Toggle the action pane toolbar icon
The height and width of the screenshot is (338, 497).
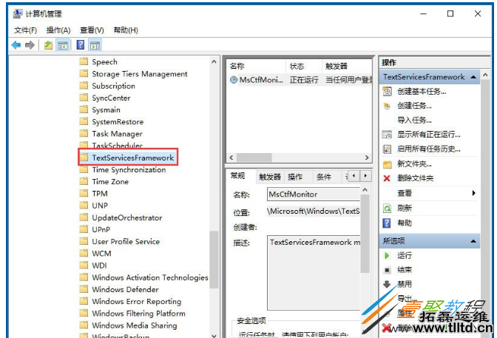click(95, 45)
